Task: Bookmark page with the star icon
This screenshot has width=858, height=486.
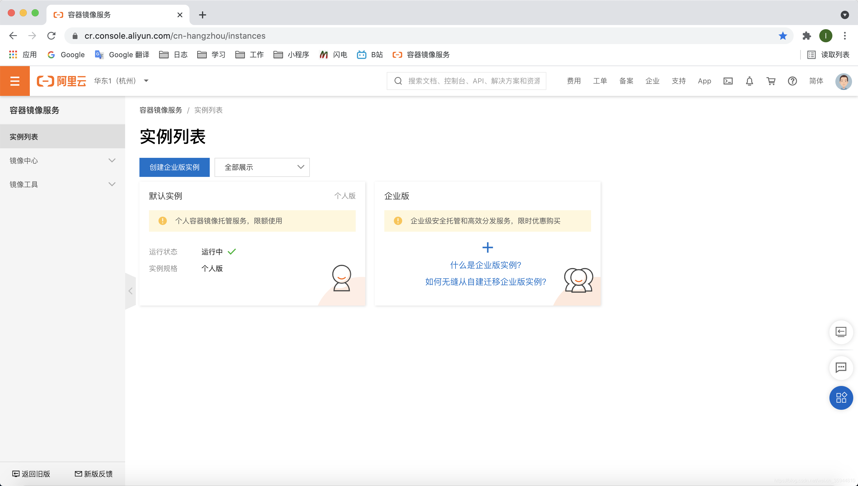Action: point(783,36)
